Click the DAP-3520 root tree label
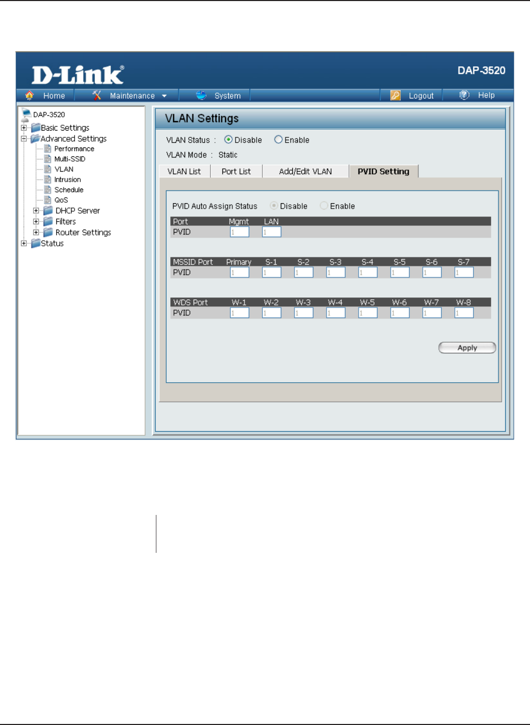Screen dimensions: 530x725 coord(49,114)
